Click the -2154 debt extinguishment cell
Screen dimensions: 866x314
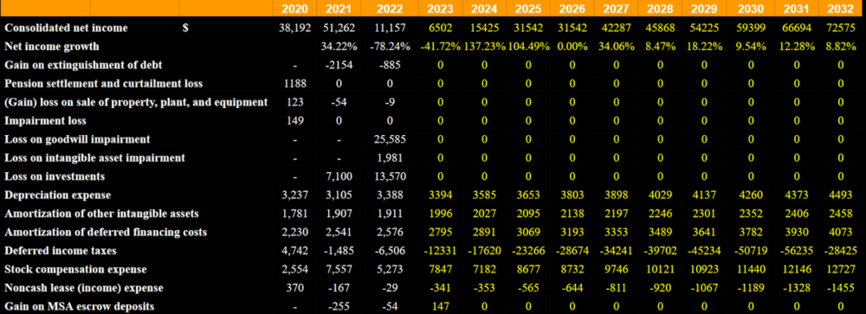[339, 65]
